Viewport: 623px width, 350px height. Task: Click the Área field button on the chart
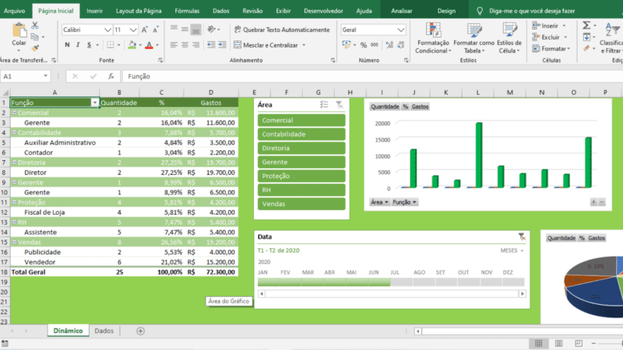[378, 201]
